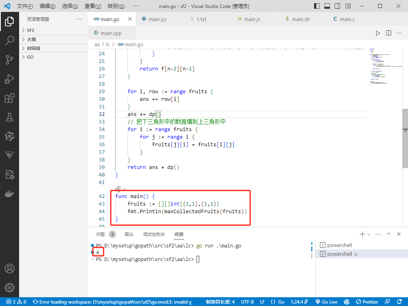408x306 pixels.
Task: Close the terminal panel
Action: point(398,234)
